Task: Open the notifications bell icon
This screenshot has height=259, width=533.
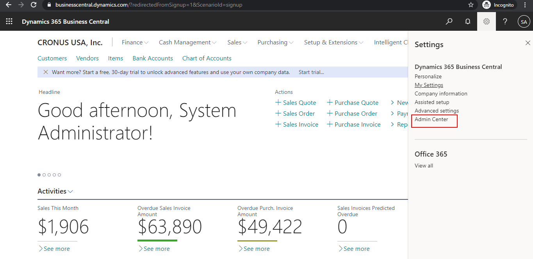Action: tap(468, 21)
